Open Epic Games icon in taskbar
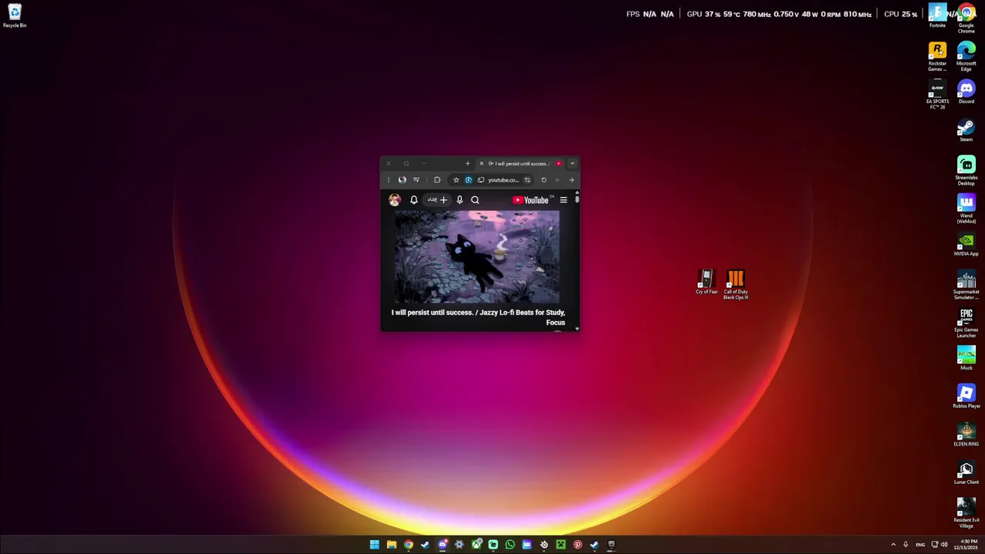985x554 pixels. tap(611, 545)
